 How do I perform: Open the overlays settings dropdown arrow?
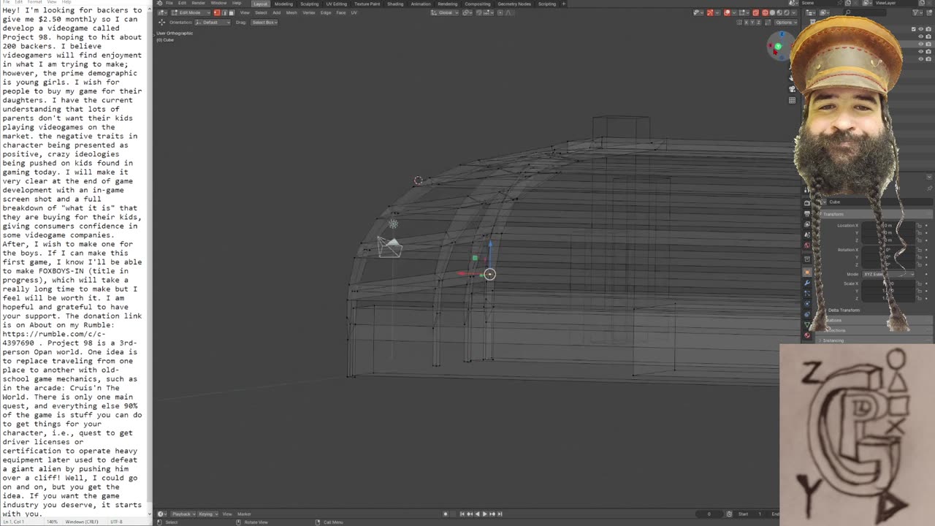[x=734, y=12]
